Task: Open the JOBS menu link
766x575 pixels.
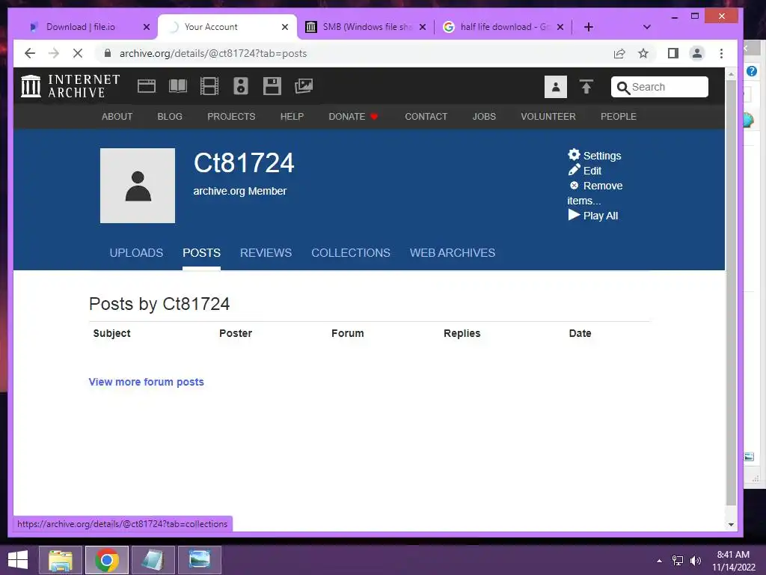Action: pyautogui.click(x=484, y=116)
